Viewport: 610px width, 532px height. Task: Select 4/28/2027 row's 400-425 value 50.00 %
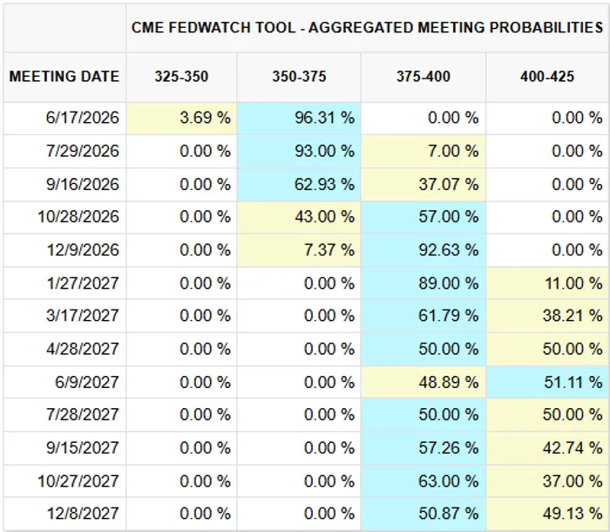click(x=548, y=349)
